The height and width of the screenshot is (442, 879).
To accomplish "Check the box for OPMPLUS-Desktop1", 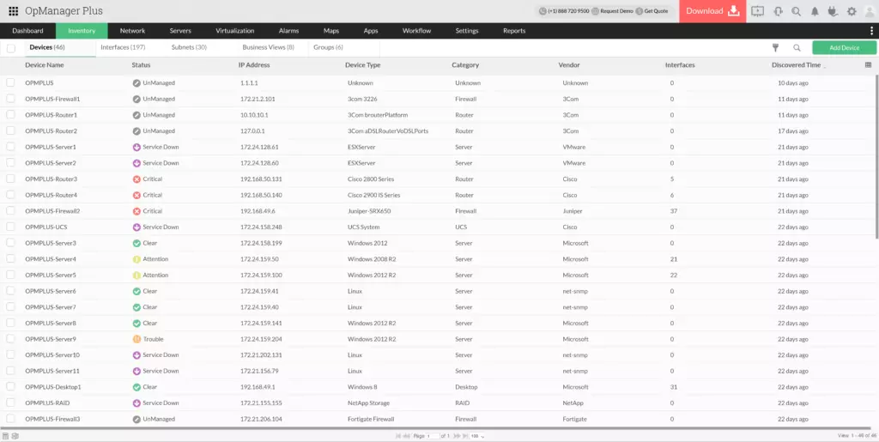I will pos(10,386).
